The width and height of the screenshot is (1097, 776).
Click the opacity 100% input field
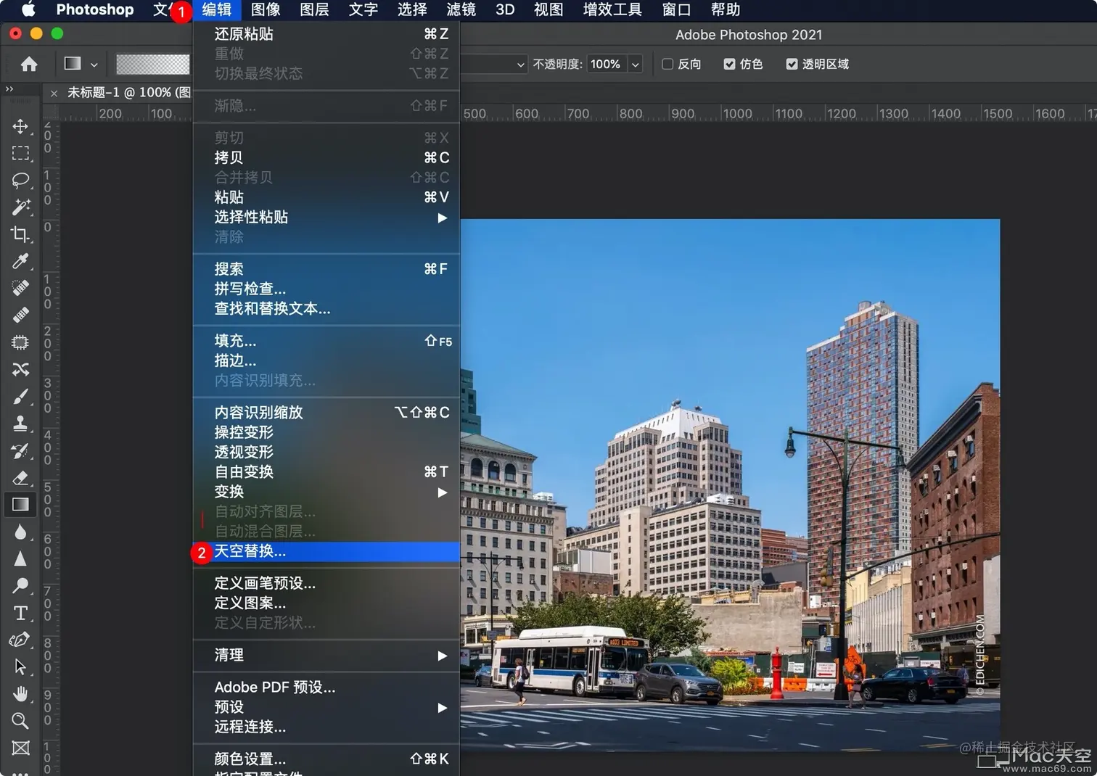(x=607, y=64)
